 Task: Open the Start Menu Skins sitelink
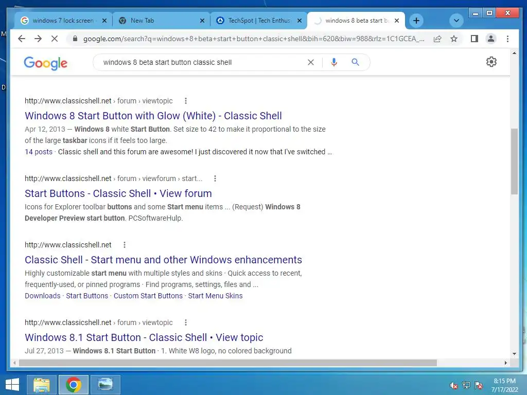pyautogui.click(x=215, y=296)
